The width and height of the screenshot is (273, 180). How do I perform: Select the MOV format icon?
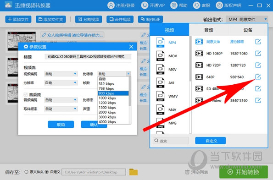[x=160, y=56]
